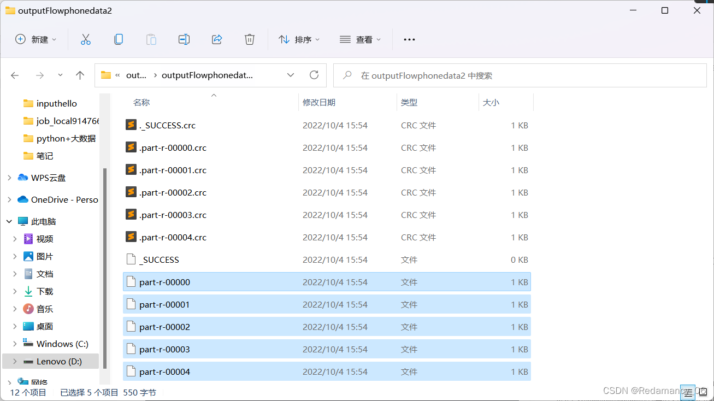
Task: Click the Refresh icon beside address bar
Action: 314,75
